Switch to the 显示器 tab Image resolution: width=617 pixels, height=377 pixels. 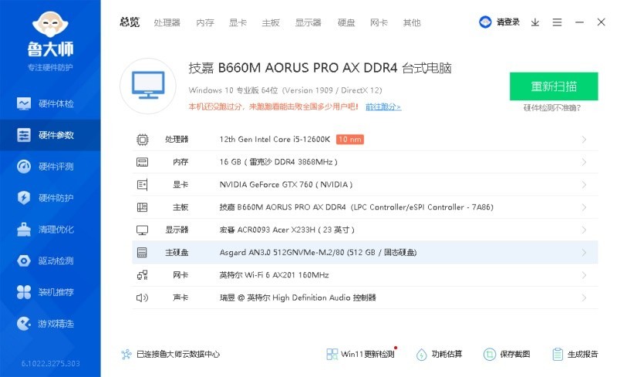[x=308, y=23]
